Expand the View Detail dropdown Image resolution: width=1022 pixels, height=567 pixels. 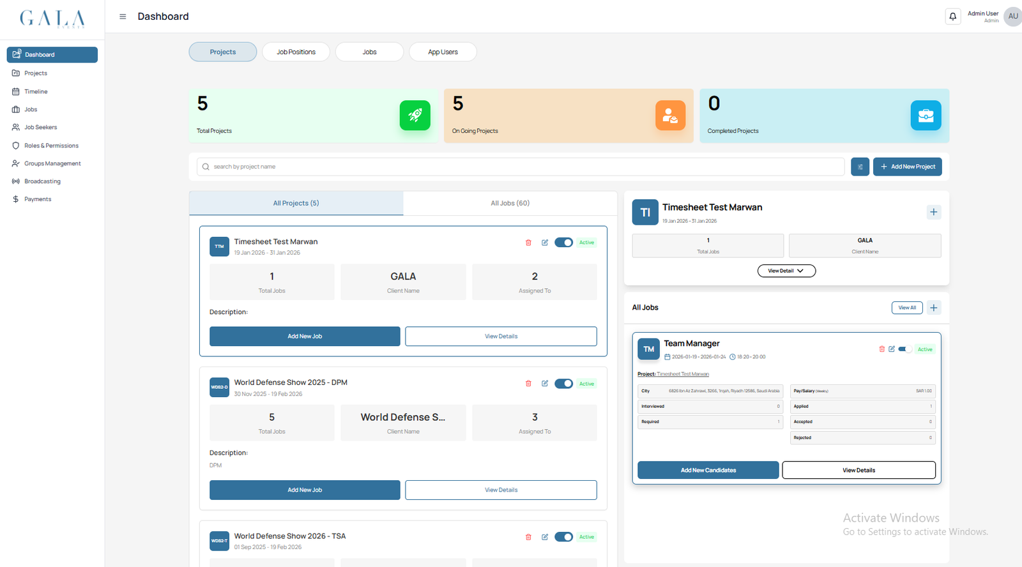pos(786,271)
